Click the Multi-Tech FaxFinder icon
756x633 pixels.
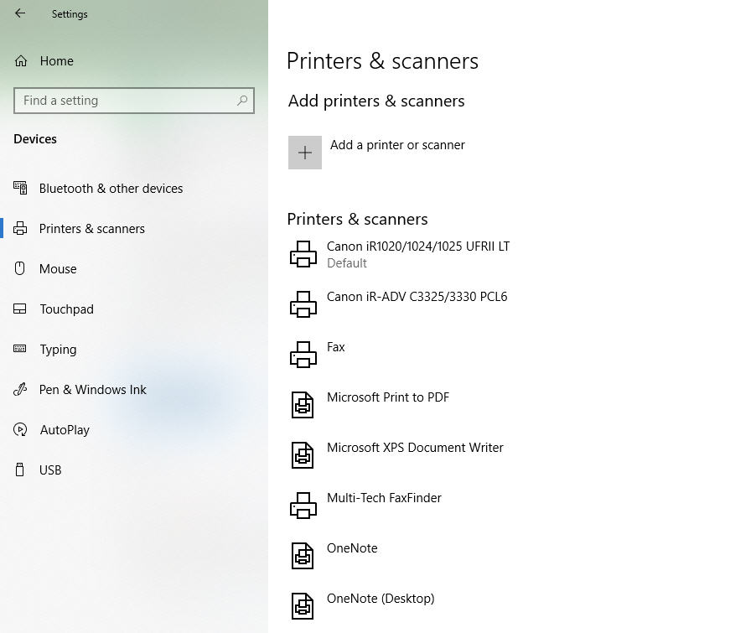[x=303, y=506]
